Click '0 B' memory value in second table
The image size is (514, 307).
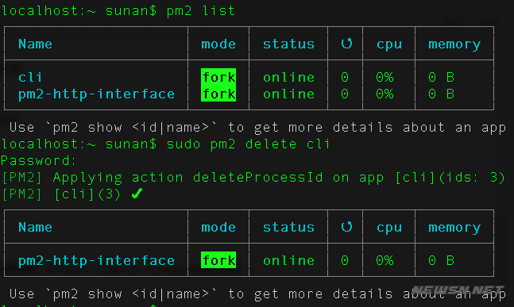[x=441, y=260]
